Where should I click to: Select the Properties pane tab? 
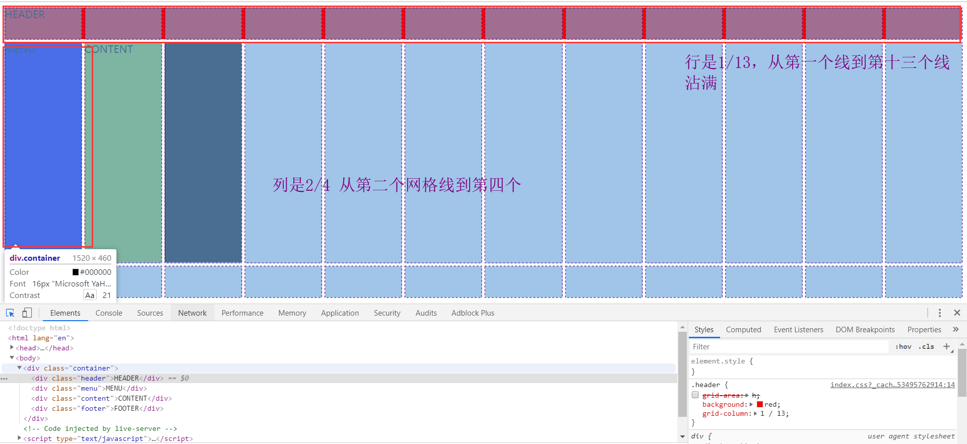tap(924, 329)
